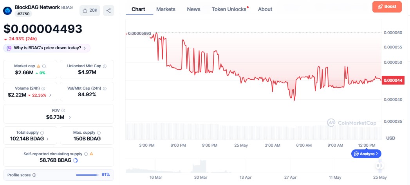Image resolution: width=410 pixels, height=185 pixels.
Task: Open the News tab
Action: click(194, 9)
